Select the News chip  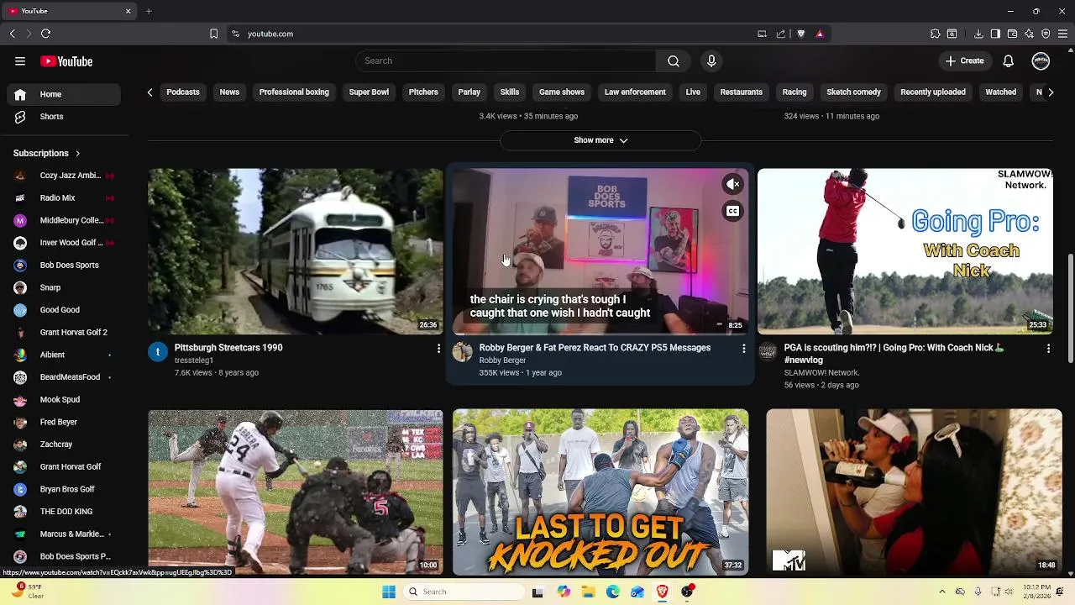click(229, 92)
